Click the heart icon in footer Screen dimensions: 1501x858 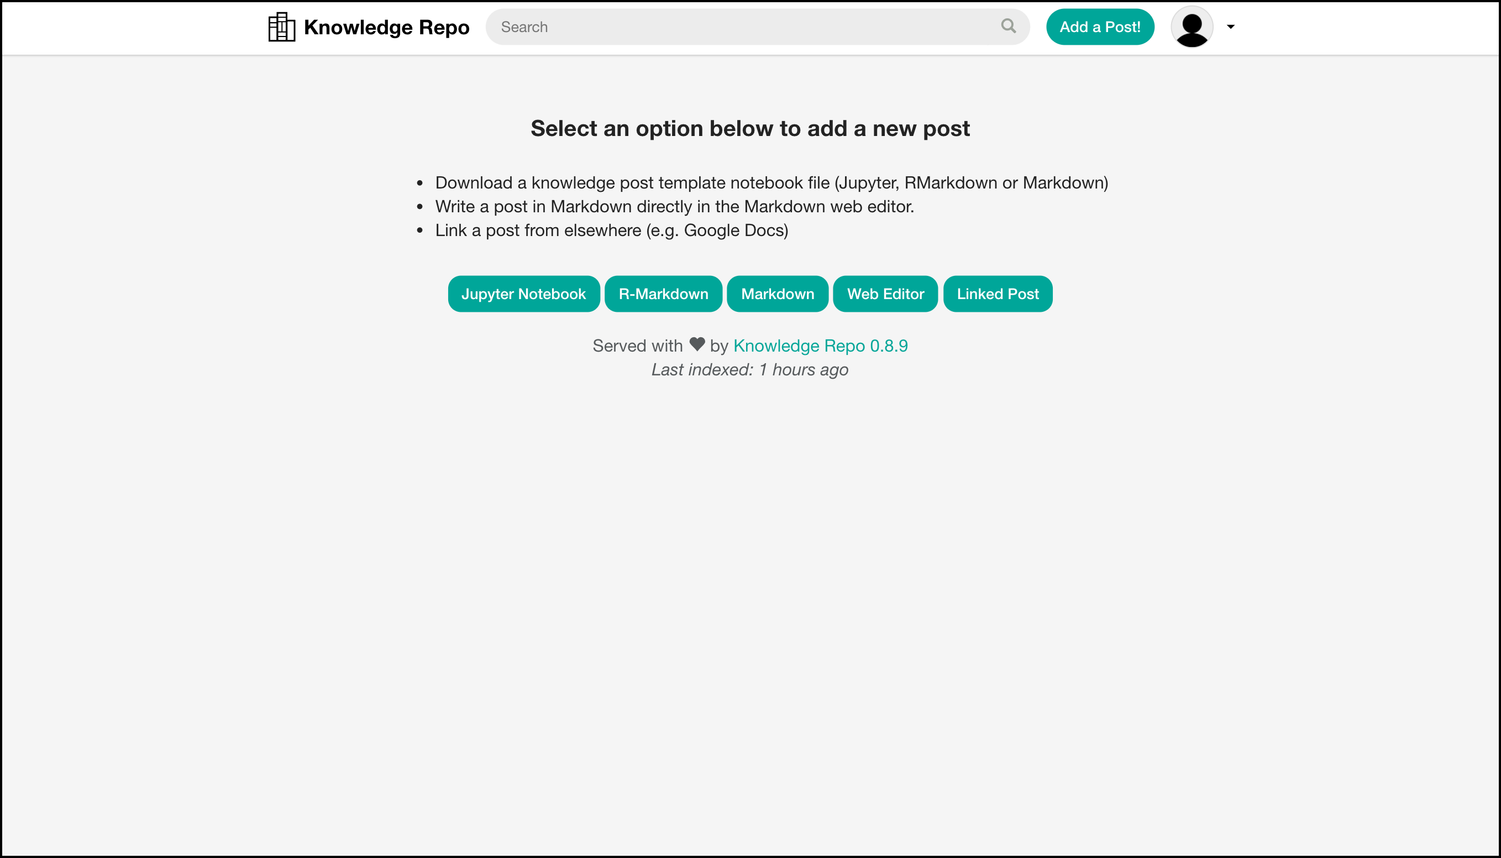697,344
